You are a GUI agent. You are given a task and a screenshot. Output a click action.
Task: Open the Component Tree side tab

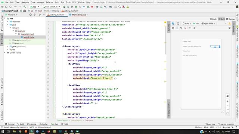(168, 109)
